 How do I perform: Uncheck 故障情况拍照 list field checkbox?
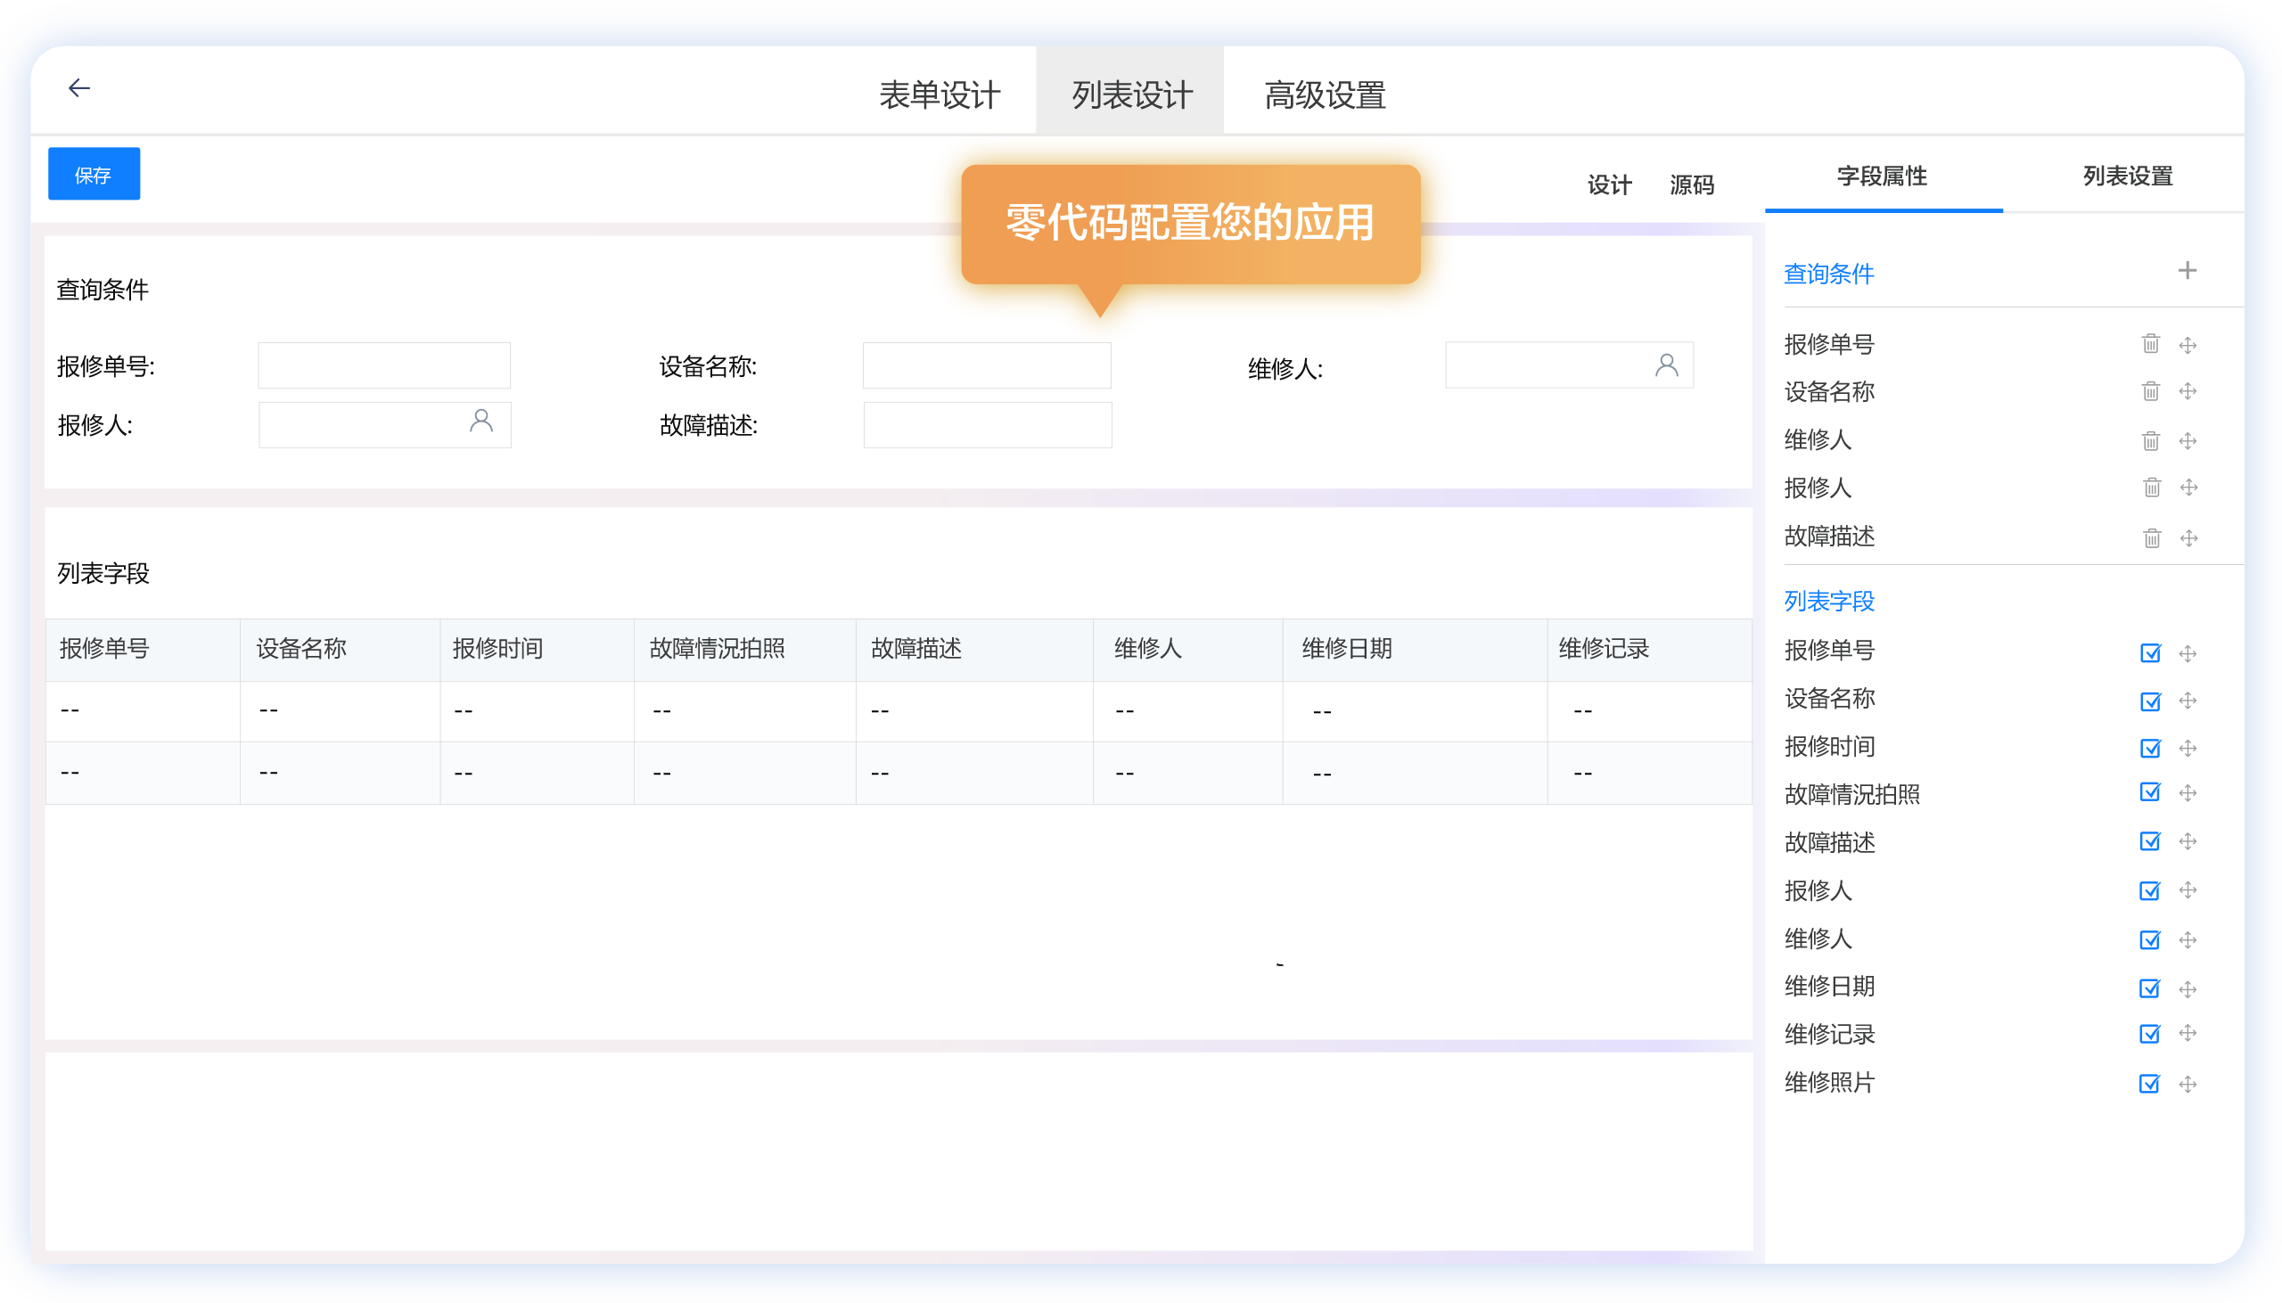2149,793
